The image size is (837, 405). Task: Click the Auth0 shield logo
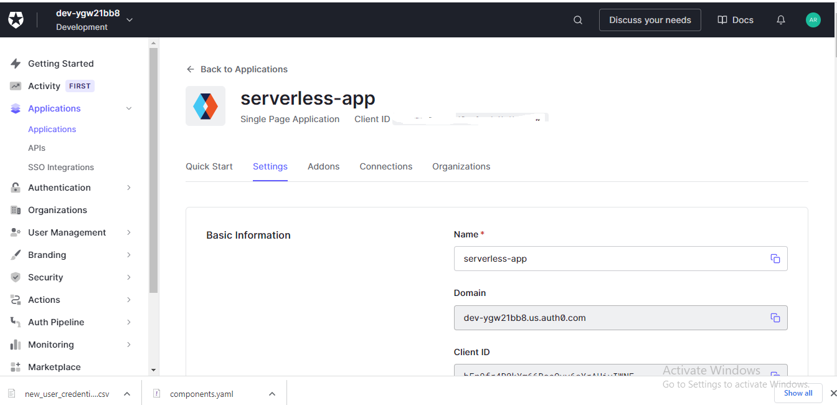click(x=16, y=20)
